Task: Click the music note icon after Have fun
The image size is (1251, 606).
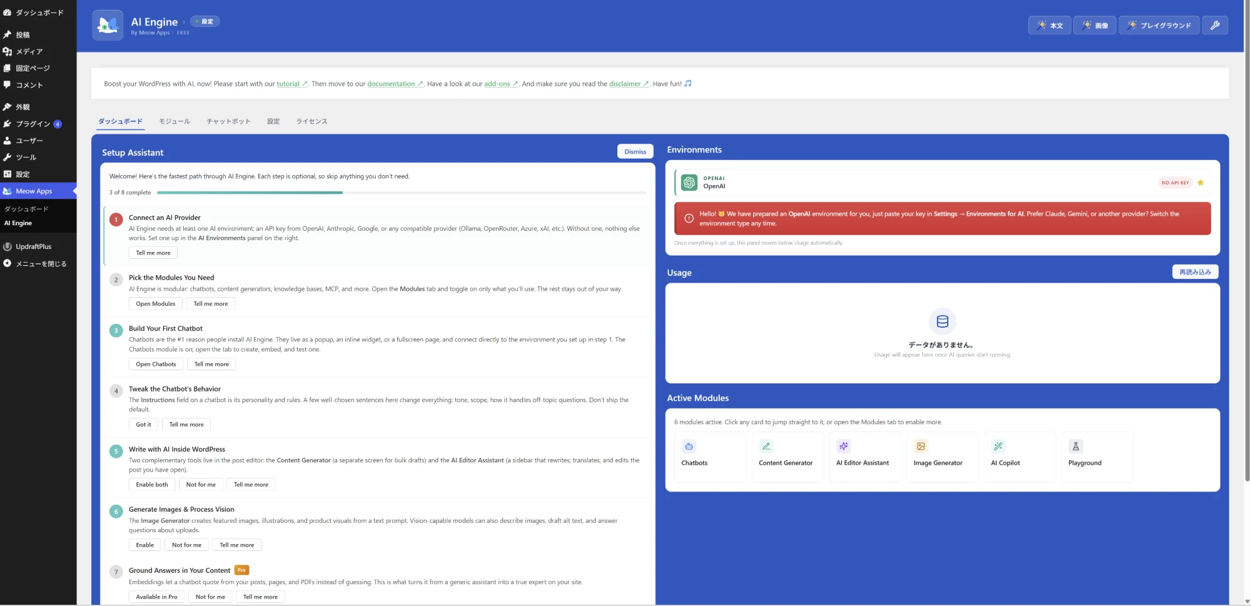Action: pos(688,83)
